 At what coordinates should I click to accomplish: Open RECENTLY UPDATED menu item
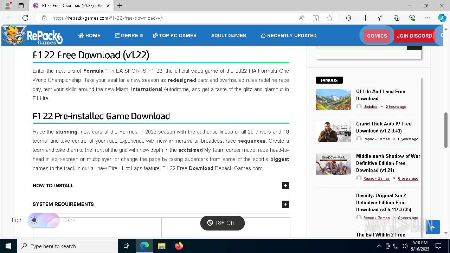[x=289, y=35]
